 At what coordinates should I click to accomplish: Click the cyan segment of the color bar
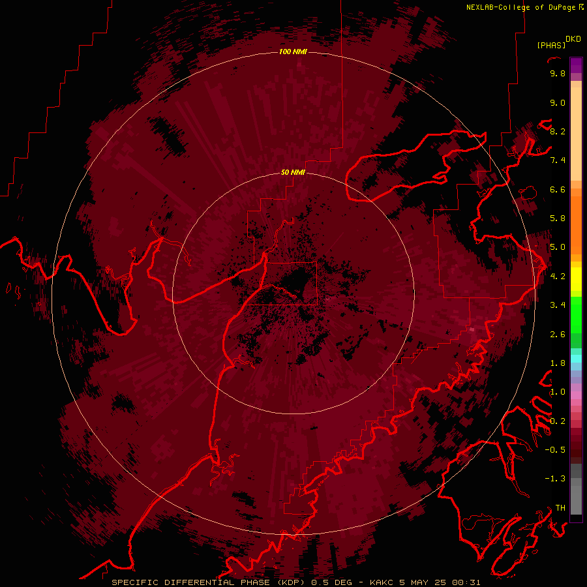pyautogui.click(x=576, y=358)
